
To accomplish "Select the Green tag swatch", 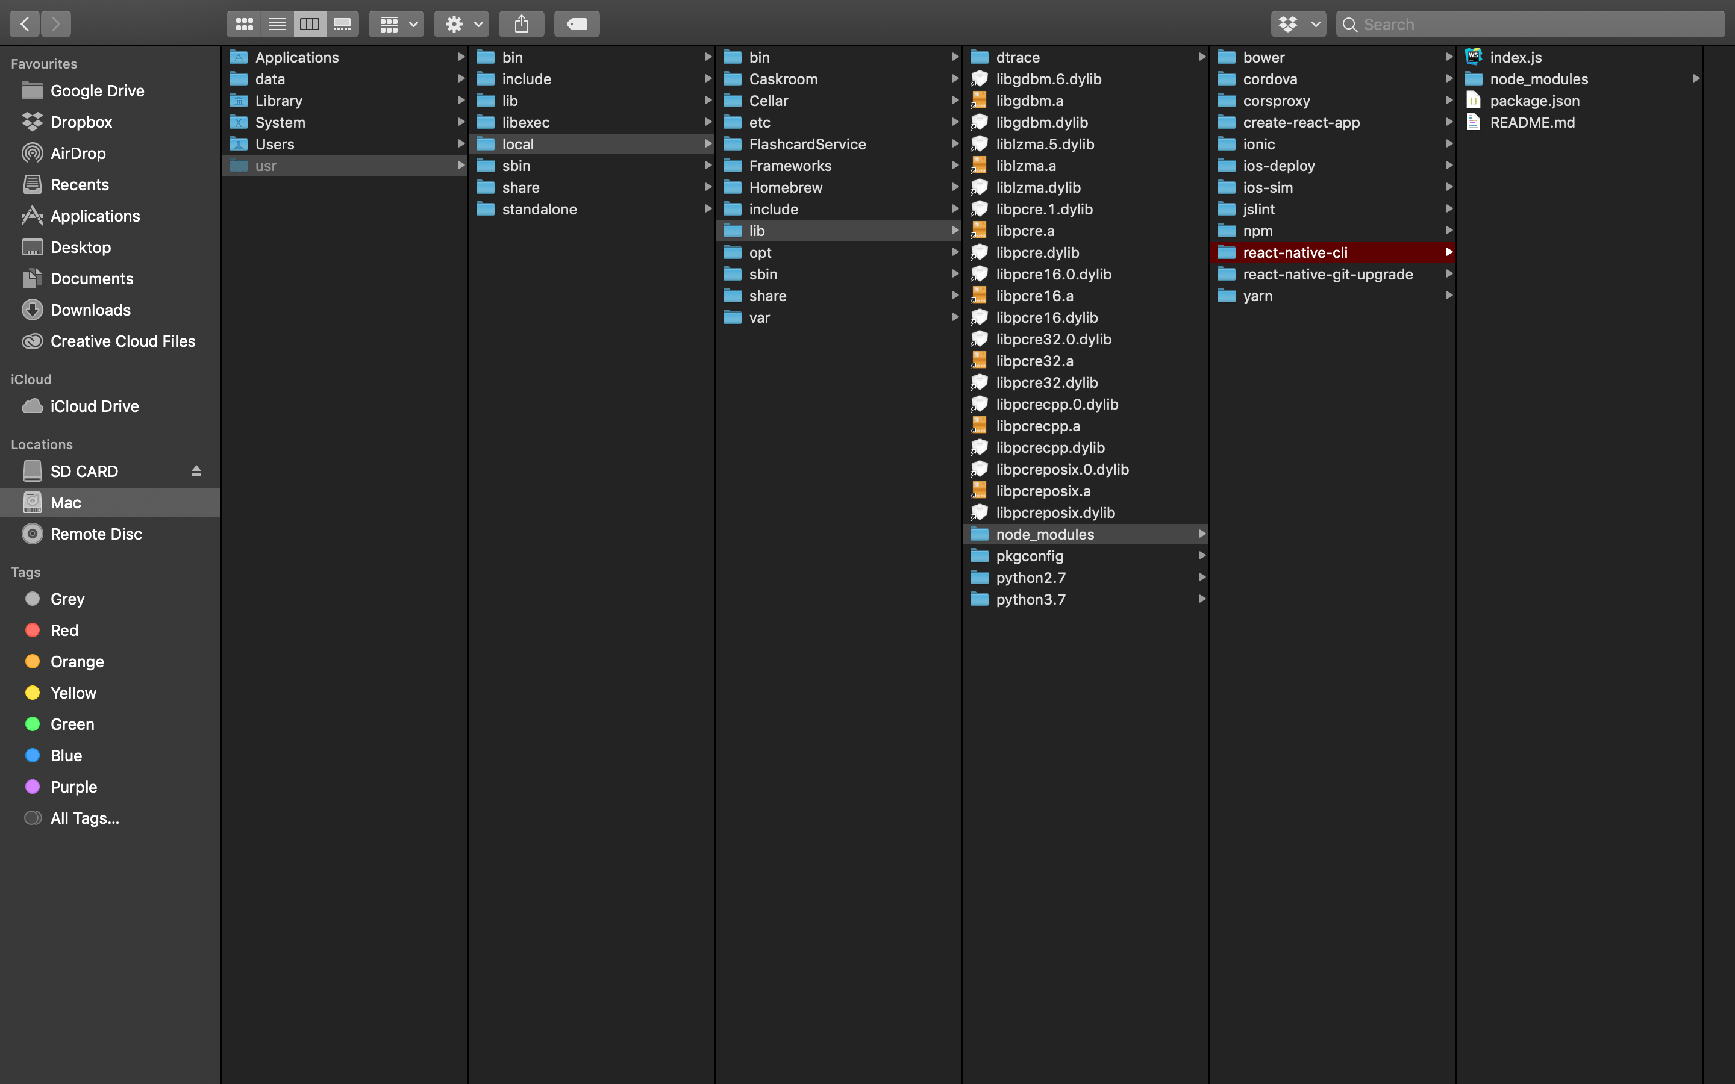I will point(31,724).
